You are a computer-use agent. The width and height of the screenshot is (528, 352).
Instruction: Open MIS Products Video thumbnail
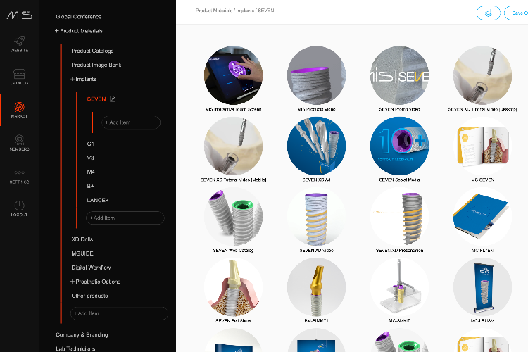click(x=316, y=75)
